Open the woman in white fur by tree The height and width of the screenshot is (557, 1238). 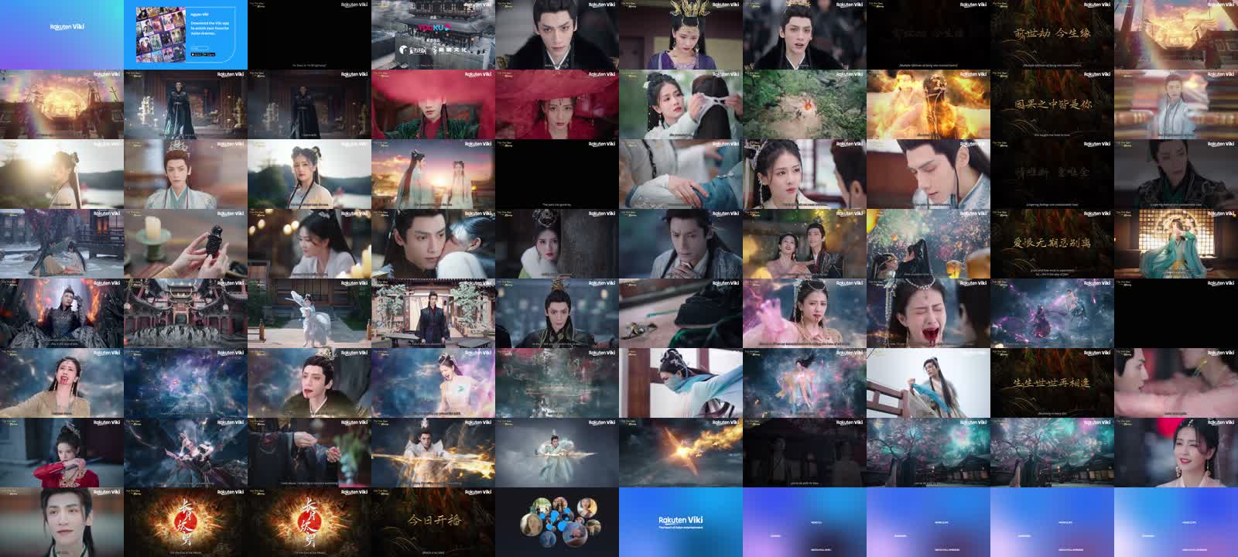pyautogui.click(x=557, y=244)
